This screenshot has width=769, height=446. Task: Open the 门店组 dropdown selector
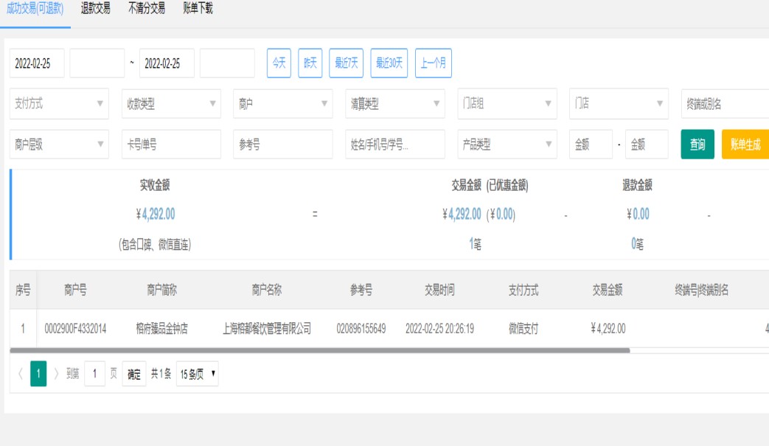(x=507, y=104)
